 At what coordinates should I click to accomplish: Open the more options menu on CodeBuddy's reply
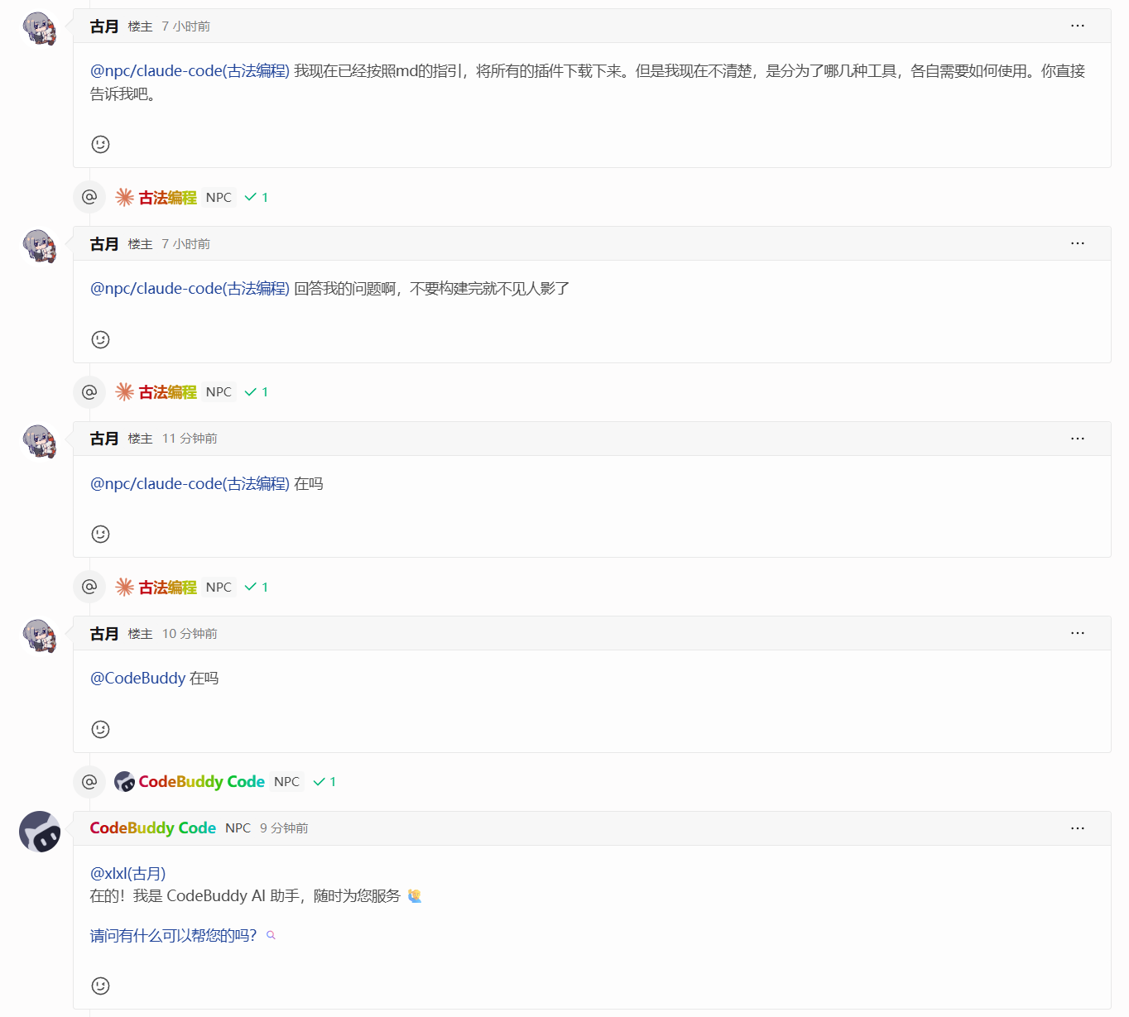click(1077, 828)
